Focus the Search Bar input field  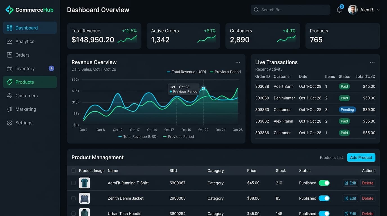(291, 10)
